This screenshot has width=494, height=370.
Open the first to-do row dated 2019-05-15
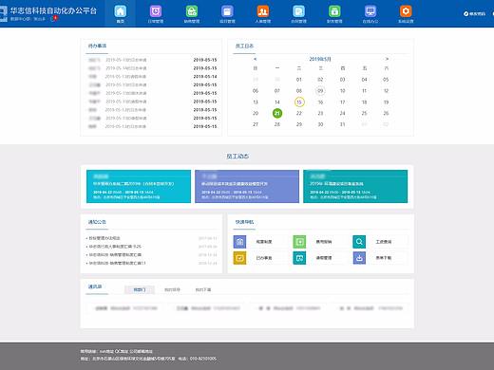tap(152, 60)
